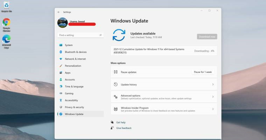Screen dimensions: 266x140
Task: Open the Windows Insider Program row
Action: (164, 109)
